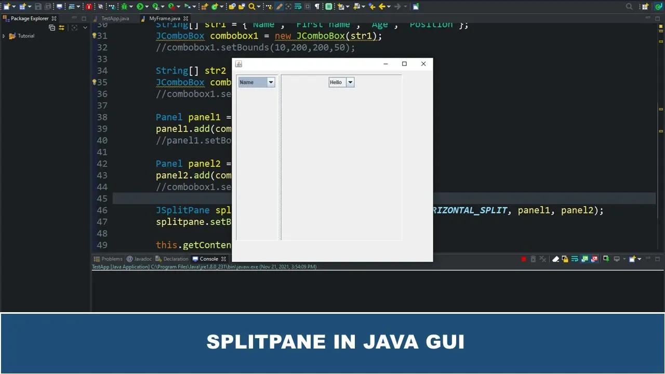Screen dimensions: 665x374
Task: Switch to the Java perspective icon
Action: (659, 7)
